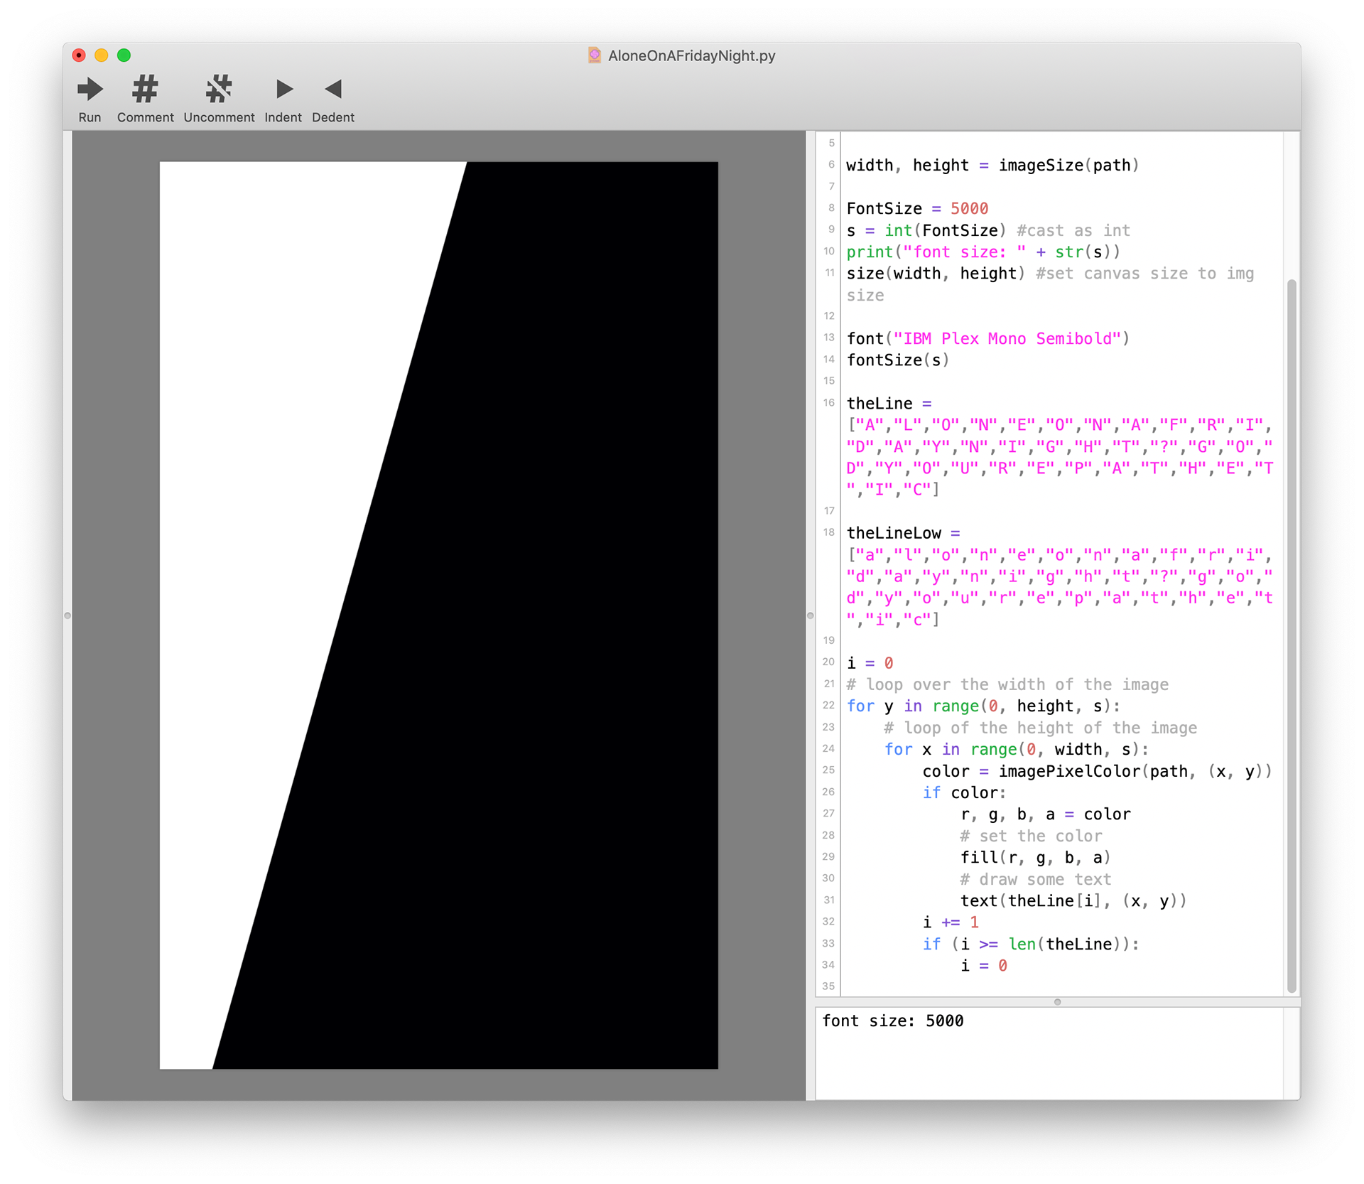Click the red close window button

(79, 55)
